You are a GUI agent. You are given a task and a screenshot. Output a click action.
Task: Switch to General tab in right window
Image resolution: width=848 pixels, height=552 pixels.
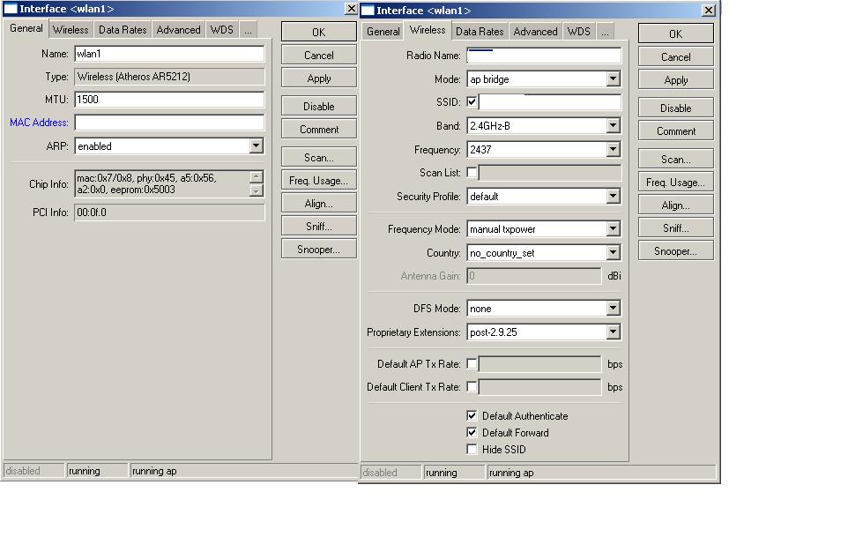point(383,32)
